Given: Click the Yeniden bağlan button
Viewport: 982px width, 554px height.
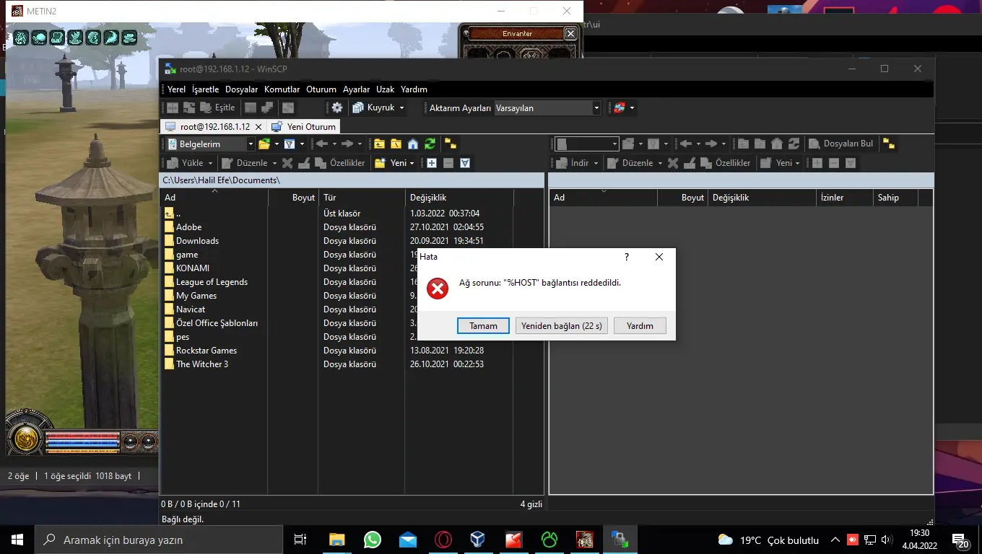Looking at the screenshot, I should pos(561,326).
